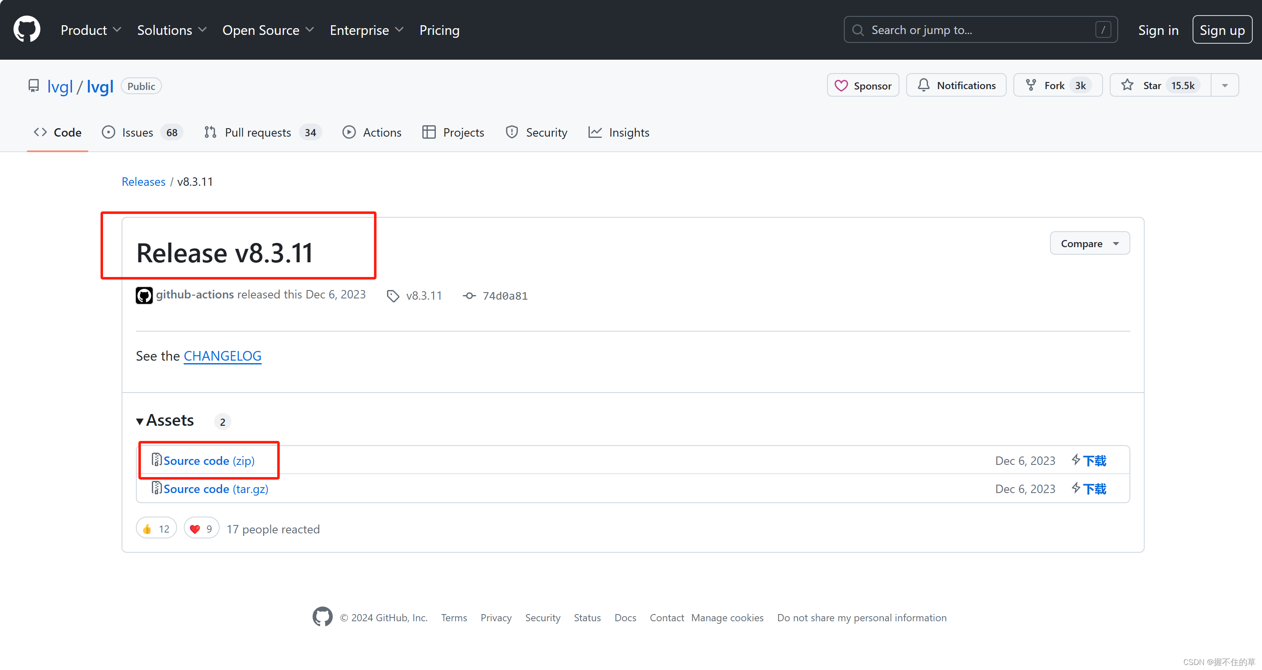Expand the Solutions menu
The width and height of the screenshot is (1262, 670).
(x=172, y=30)
